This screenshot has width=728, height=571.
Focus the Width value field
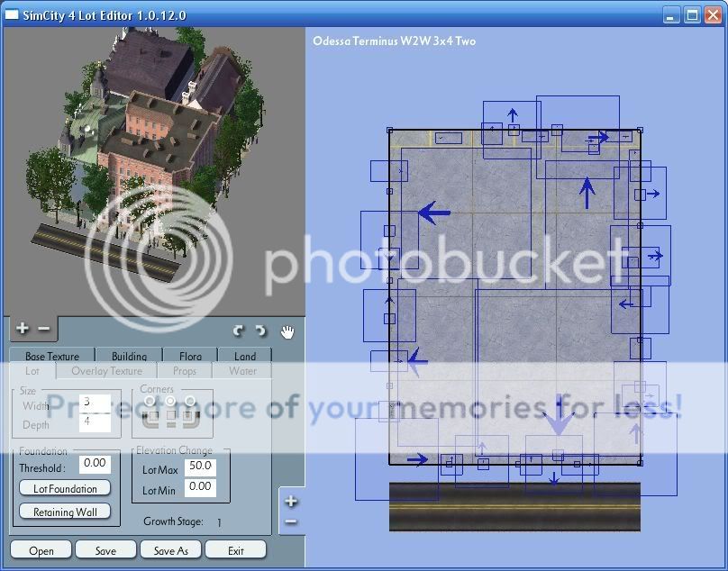pyautogui.click(x=95, y=403)
